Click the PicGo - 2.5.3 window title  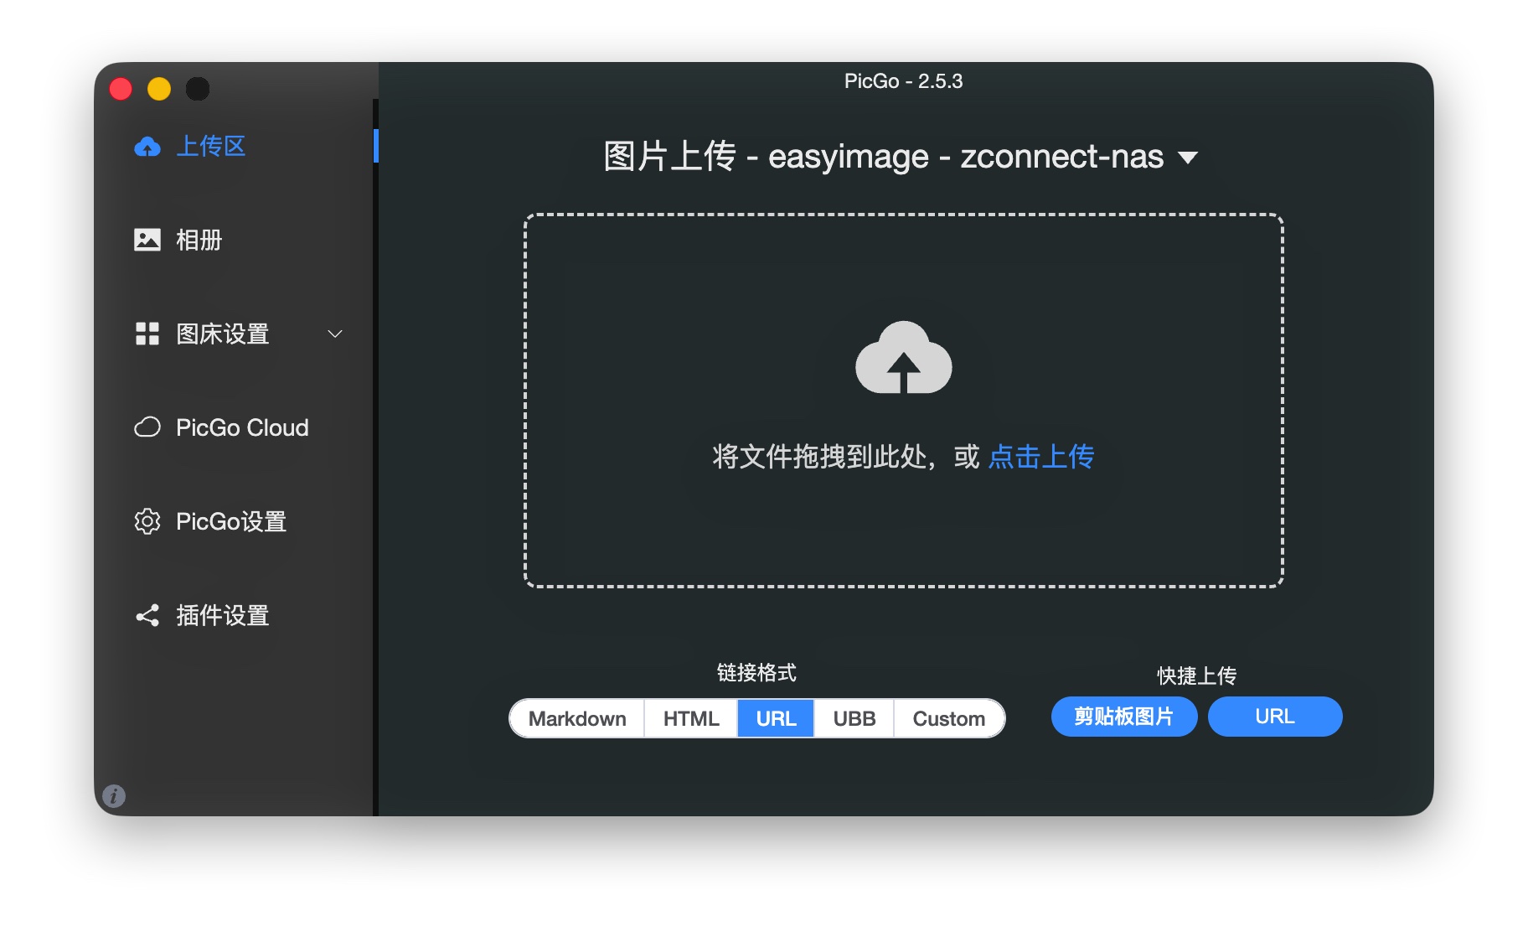903,81
